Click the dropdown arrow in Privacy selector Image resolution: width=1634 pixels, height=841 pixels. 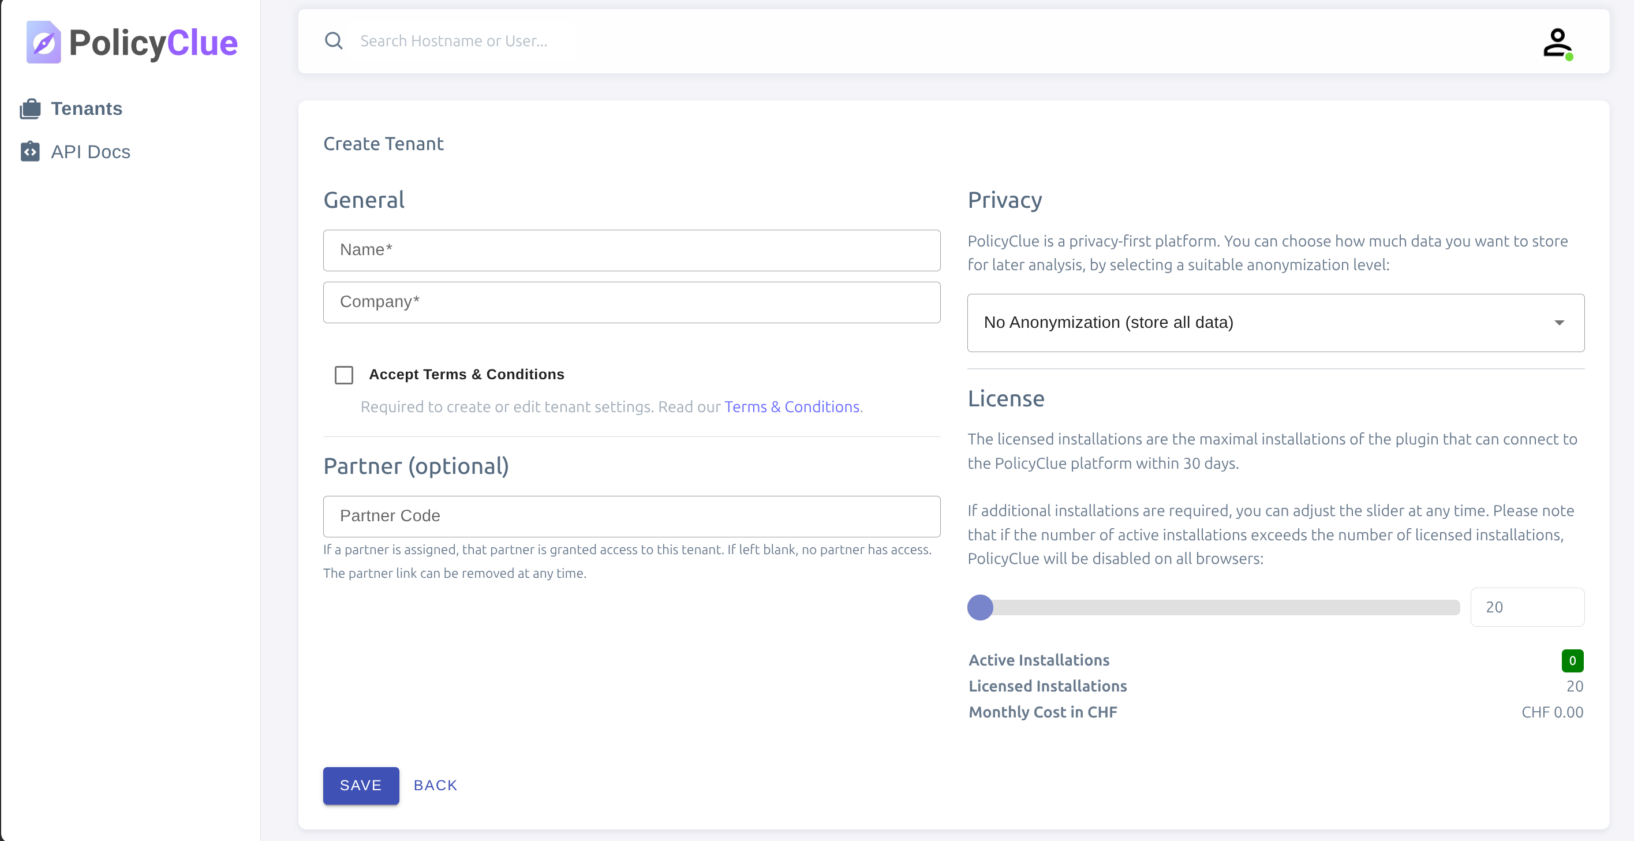coord(1559,323)
